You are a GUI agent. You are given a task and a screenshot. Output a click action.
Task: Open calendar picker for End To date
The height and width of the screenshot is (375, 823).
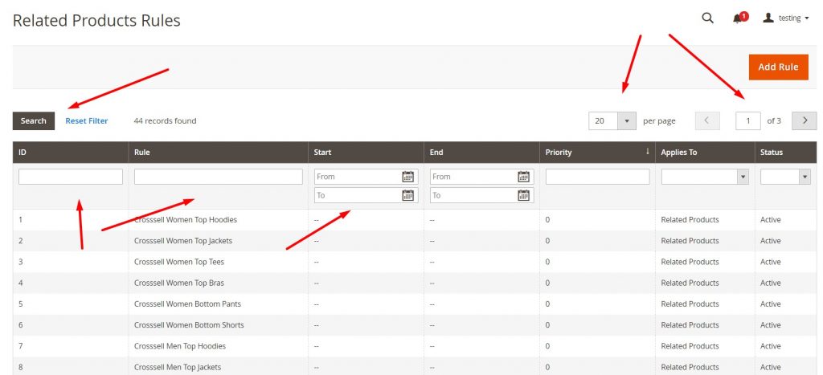click(x=523, y=195)
